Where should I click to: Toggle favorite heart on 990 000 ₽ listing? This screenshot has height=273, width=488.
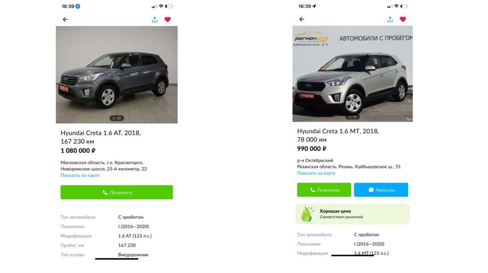(x=403, y=19)
